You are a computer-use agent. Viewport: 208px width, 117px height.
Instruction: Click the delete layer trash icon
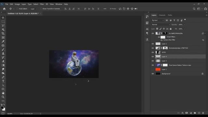pos(203,113)
